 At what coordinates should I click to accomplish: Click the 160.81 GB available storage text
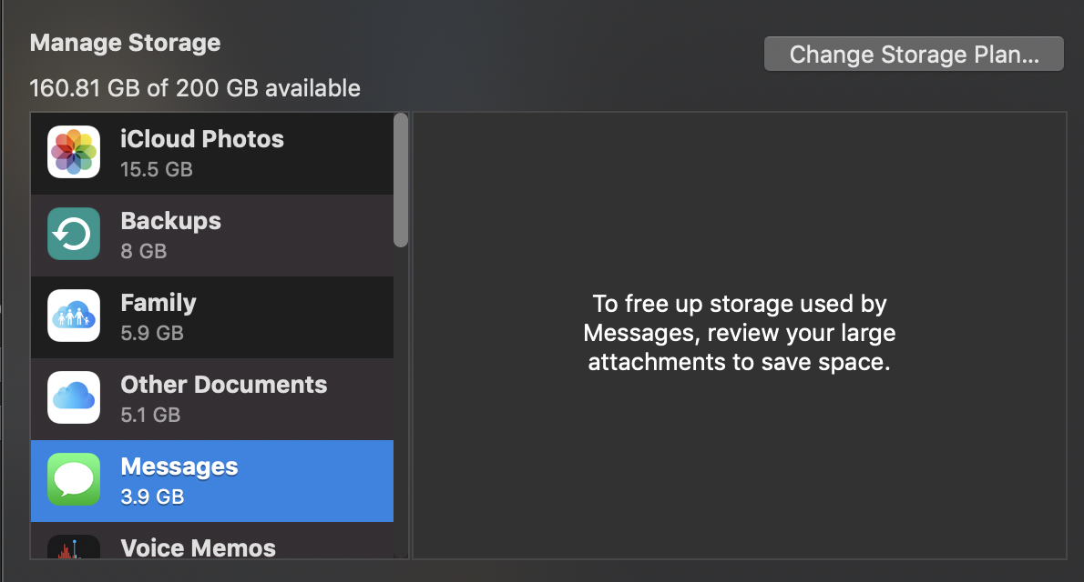tap(195, 88)
